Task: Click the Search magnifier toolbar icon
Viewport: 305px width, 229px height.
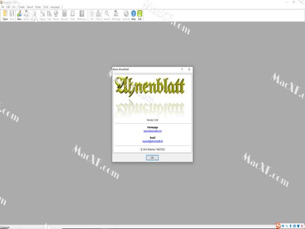Action: tap(107, 15)
